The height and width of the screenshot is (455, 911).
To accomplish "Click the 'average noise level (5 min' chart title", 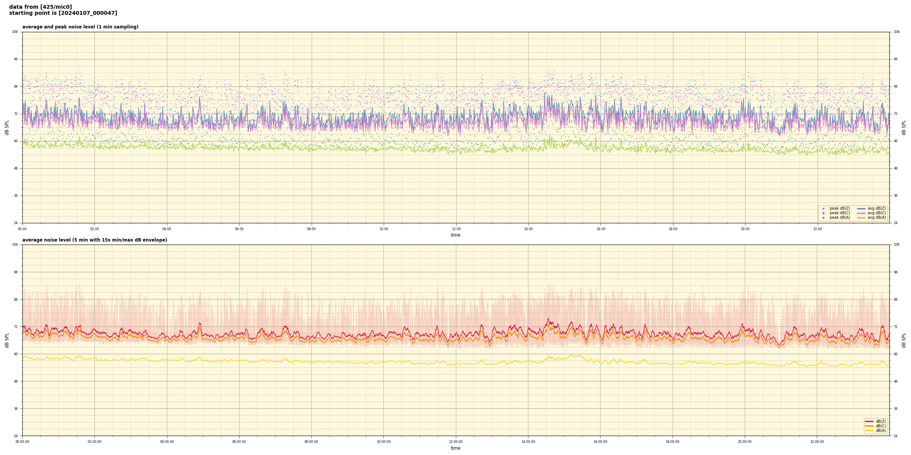I will click(x=95, y=240).
